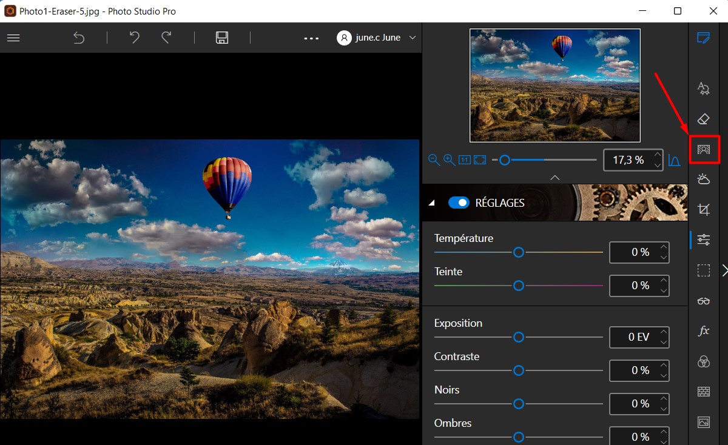
Task: Open the glasses icon tool
Action: pyautogui.click(x=704, y=301)
